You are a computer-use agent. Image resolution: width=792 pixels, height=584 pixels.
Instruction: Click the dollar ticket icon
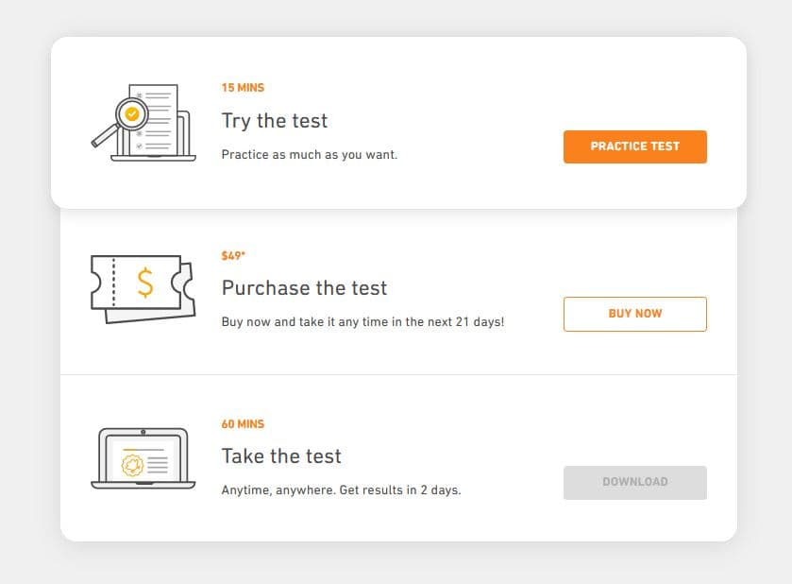(143, 289)
